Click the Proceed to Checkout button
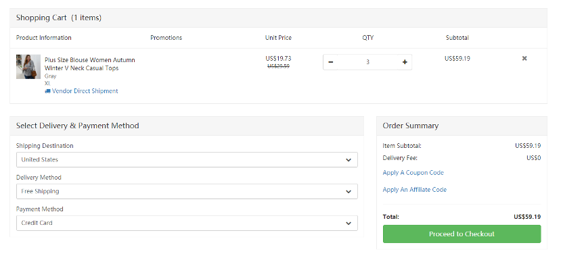The width and height of the screenshot is (561, 264). tap(462, 234)
